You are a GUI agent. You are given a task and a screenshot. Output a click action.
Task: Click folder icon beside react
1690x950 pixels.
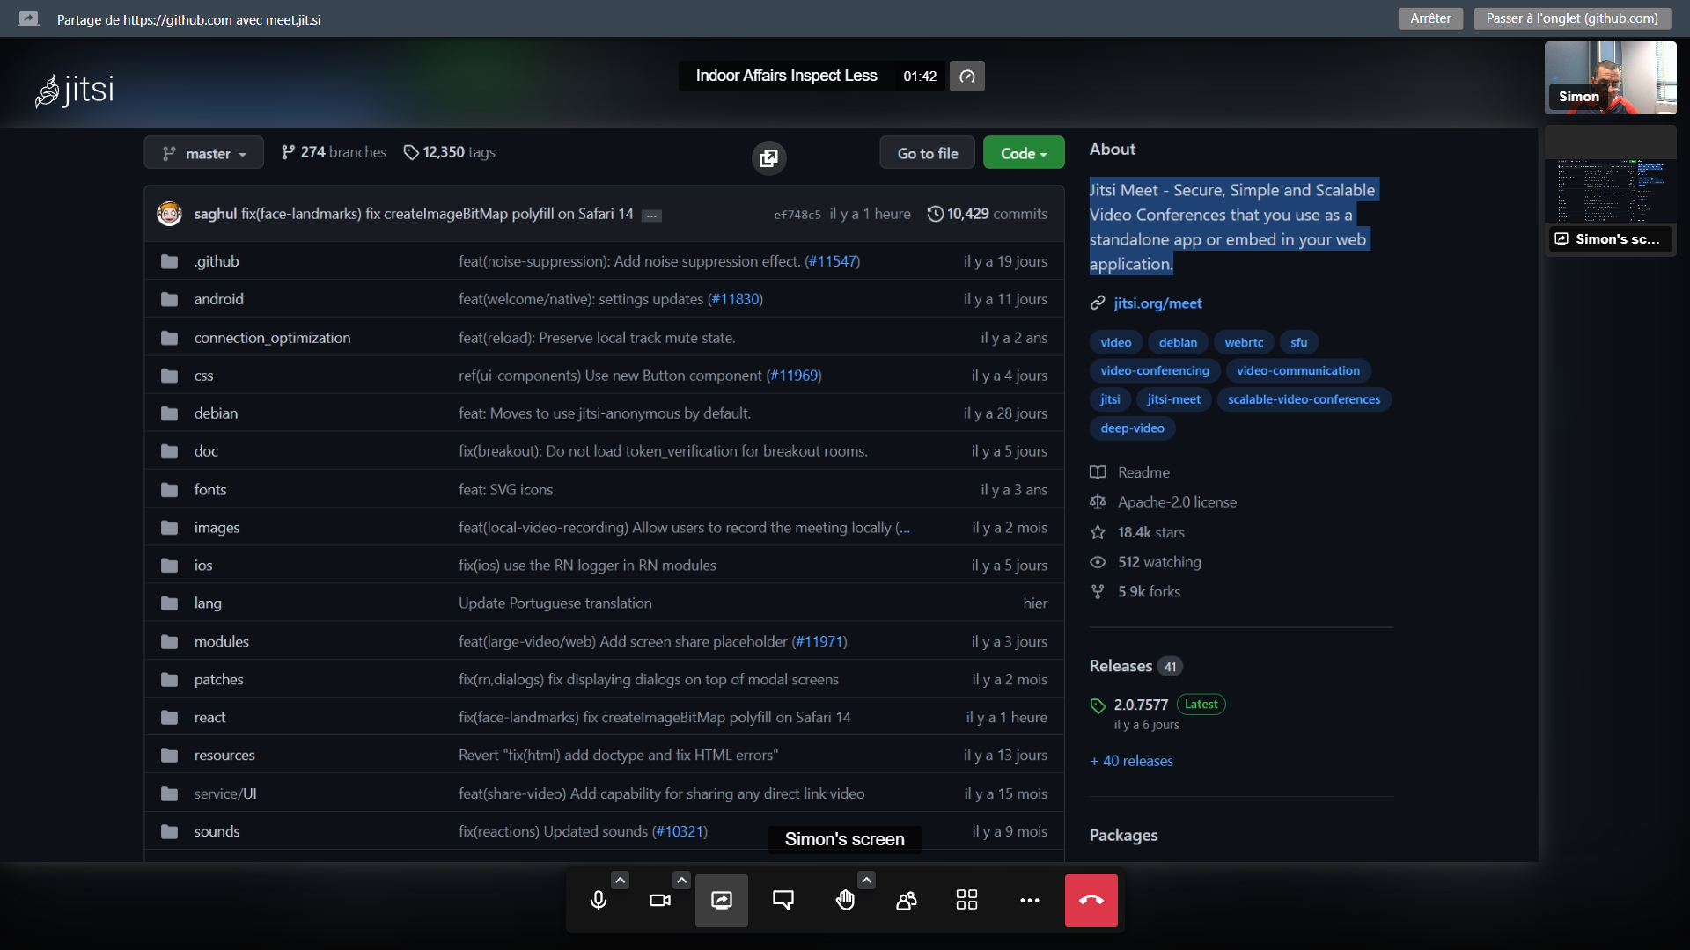coord(169,718)
